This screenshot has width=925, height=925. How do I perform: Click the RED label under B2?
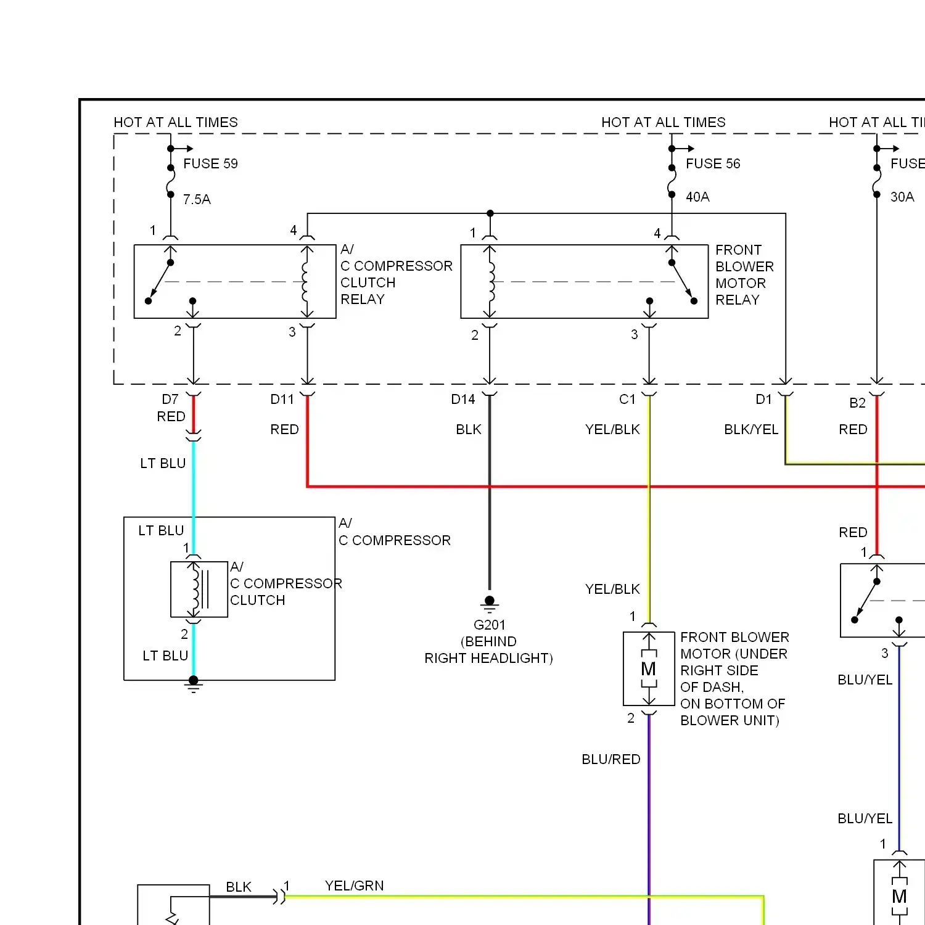pyautogui.click(x=853, y=429)
